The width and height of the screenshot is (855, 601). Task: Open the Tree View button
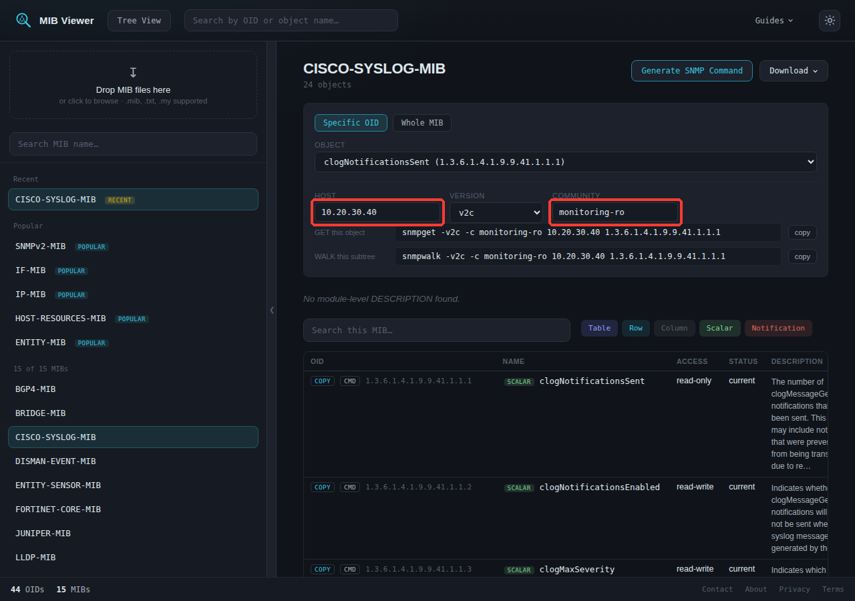coord(139,21)
